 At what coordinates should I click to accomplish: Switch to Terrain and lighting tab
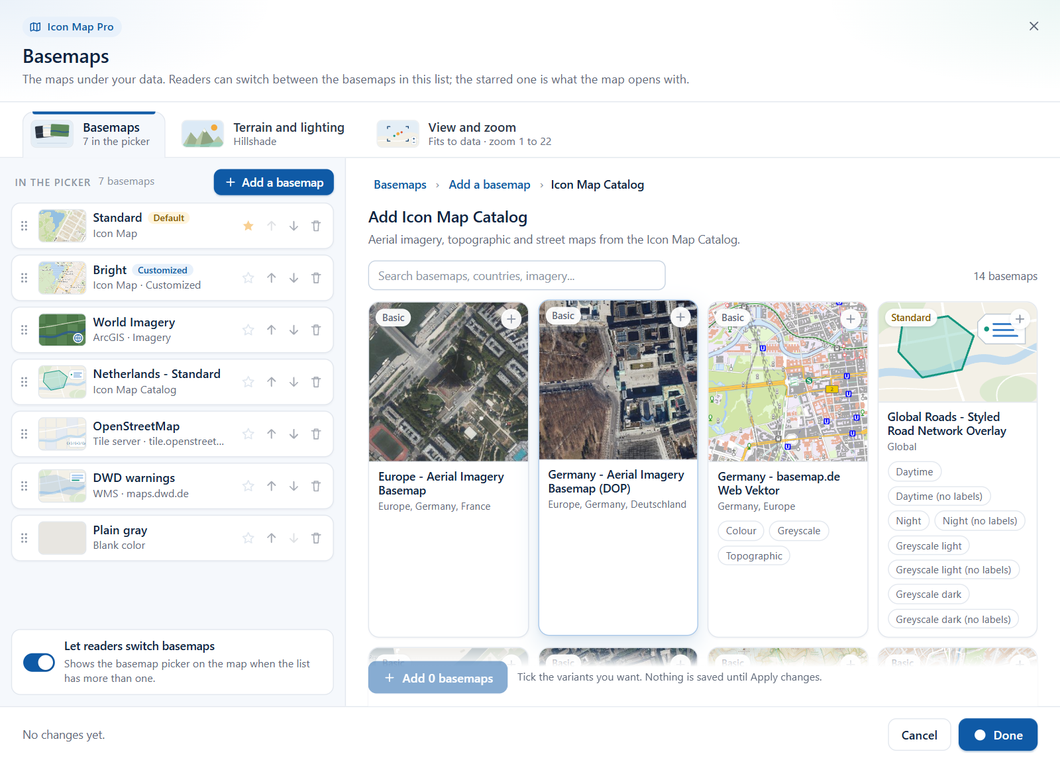[264, 134]
